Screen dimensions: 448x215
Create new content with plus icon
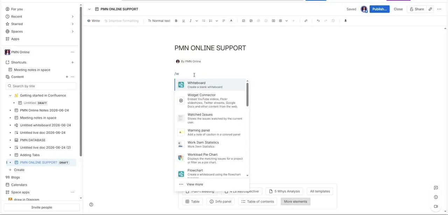pos(67,77)
